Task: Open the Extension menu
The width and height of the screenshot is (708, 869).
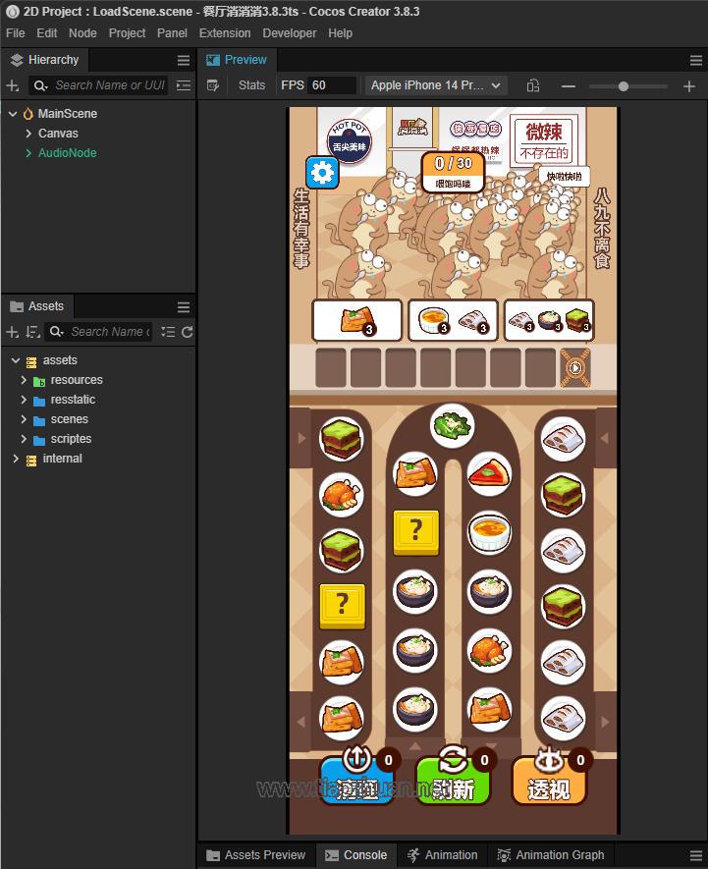Action: [x=225, y=32]
